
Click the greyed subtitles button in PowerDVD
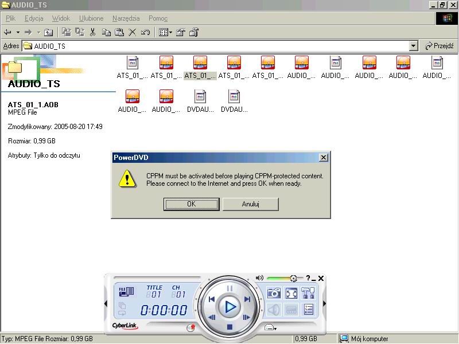coord(291,310)
